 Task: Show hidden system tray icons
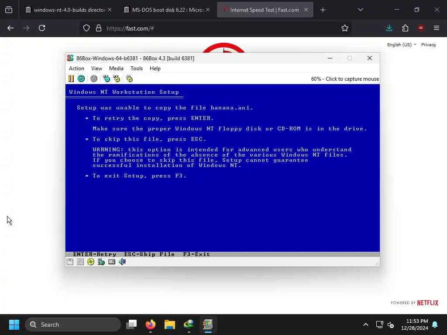point(366,325)
